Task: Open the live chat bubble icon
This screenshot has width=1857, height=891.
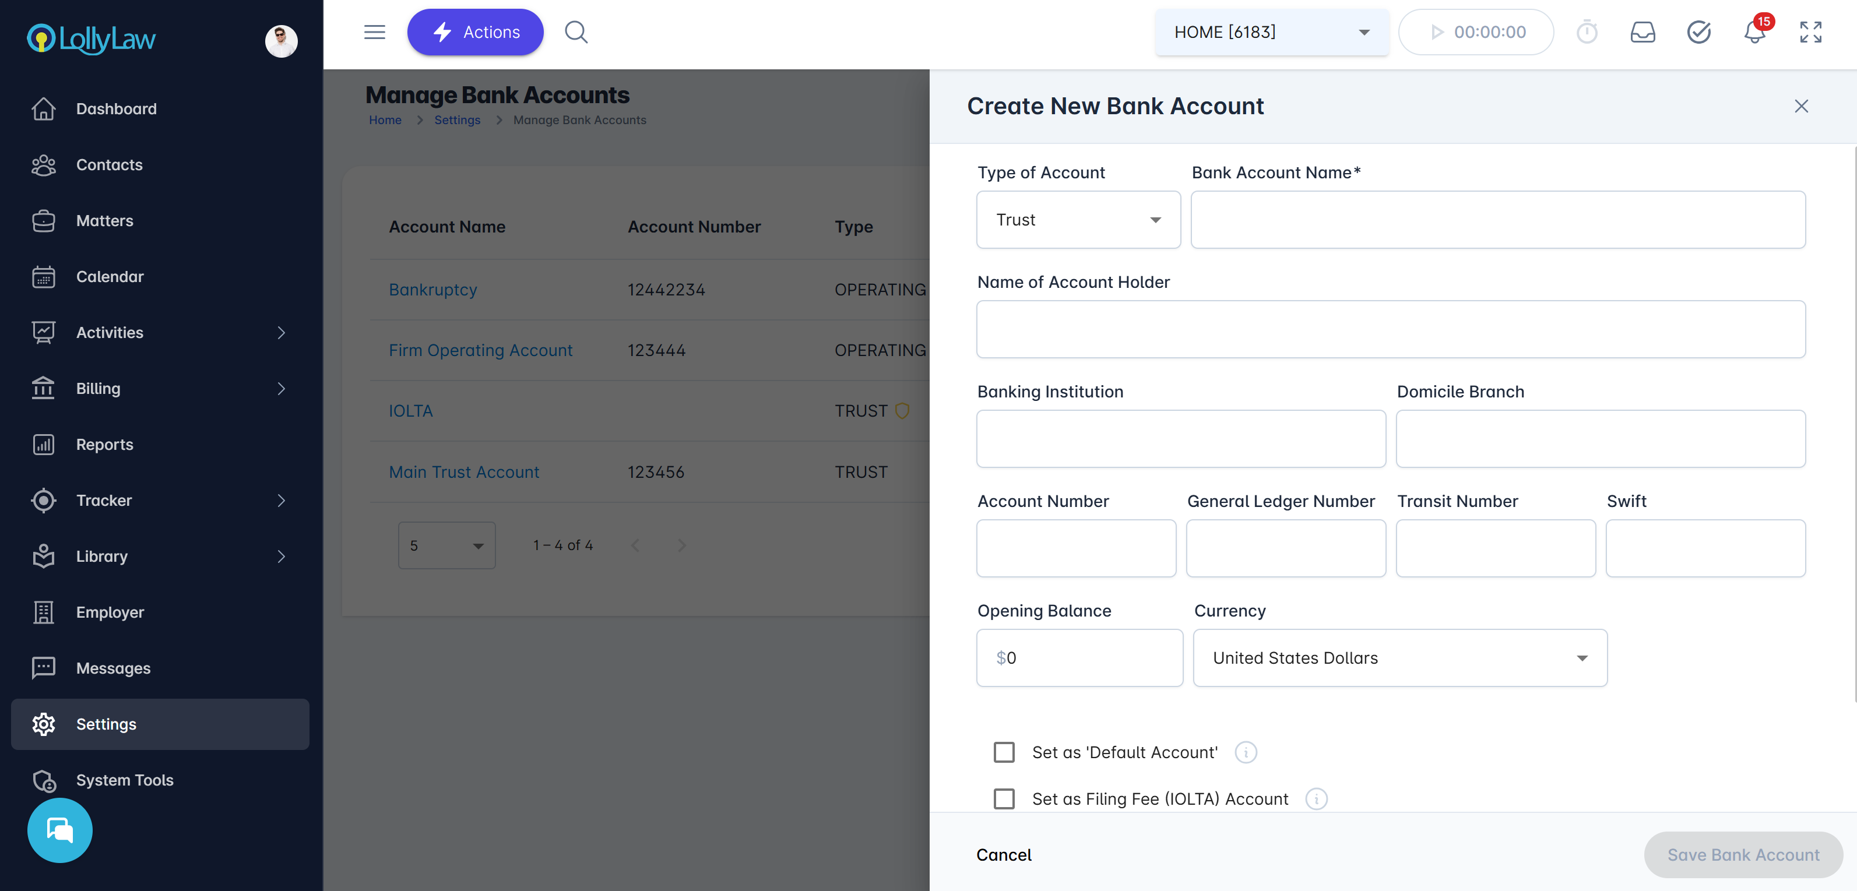Action: [60, 830]
